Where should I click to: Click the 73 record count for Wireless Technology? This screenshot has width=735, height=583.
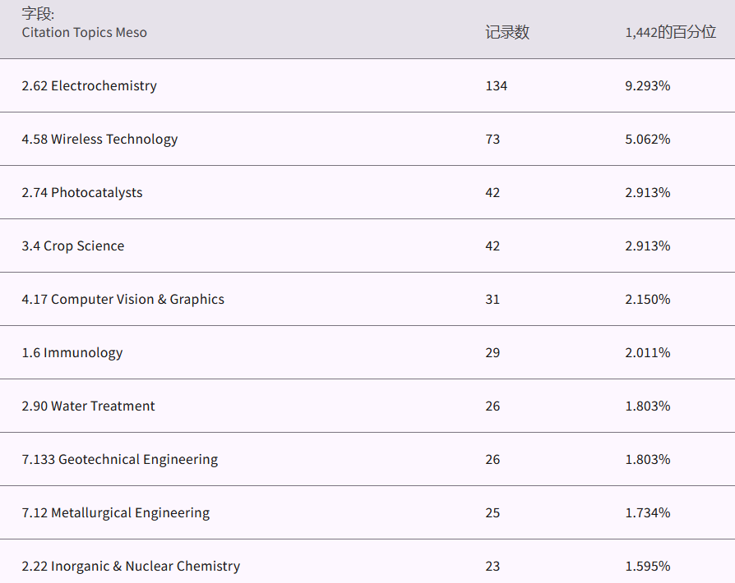point(492,140)
